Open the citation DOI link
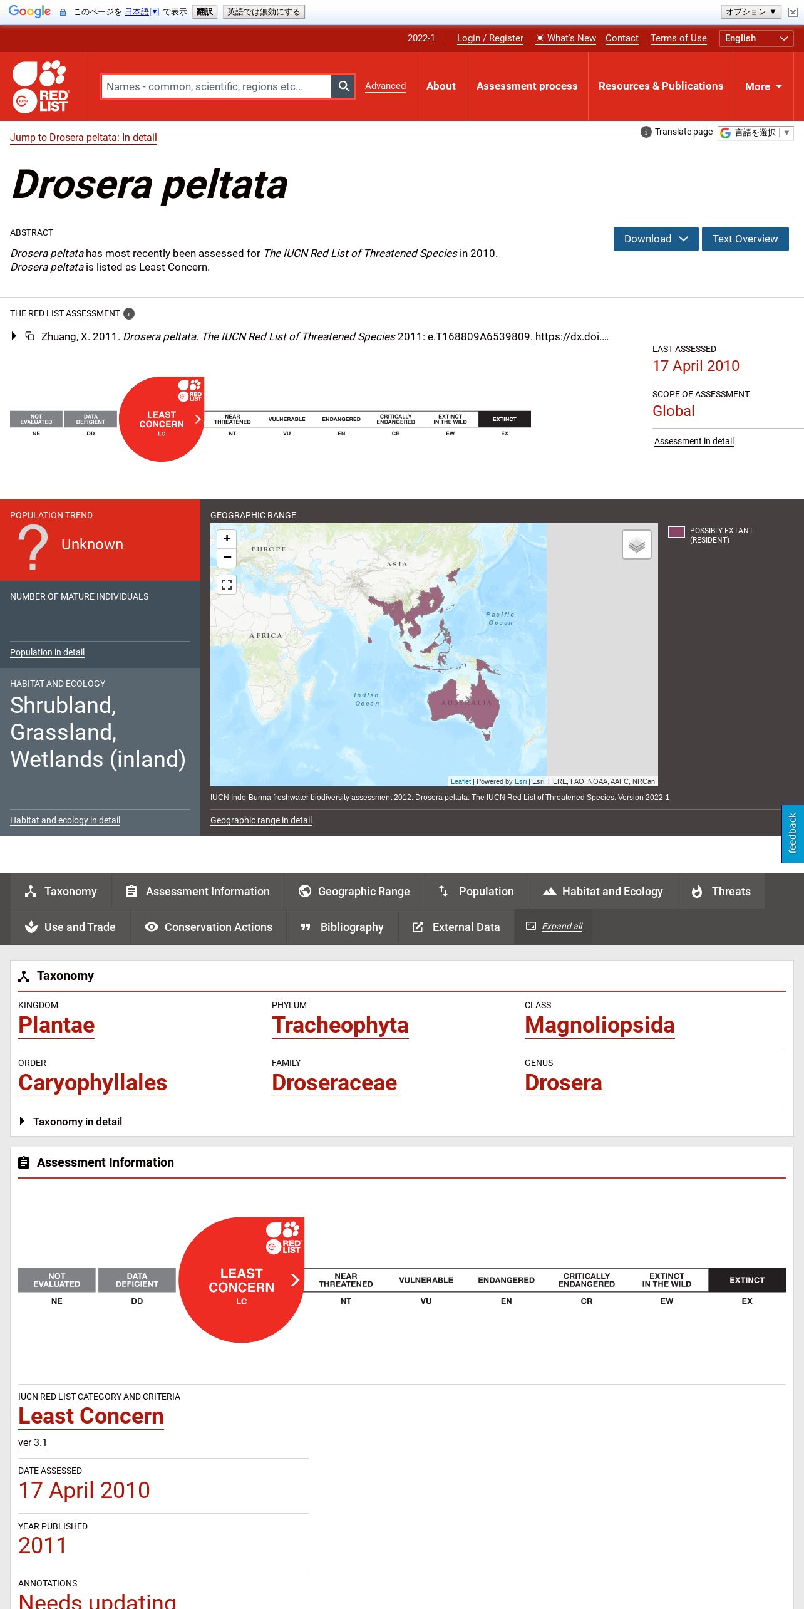 572,336
